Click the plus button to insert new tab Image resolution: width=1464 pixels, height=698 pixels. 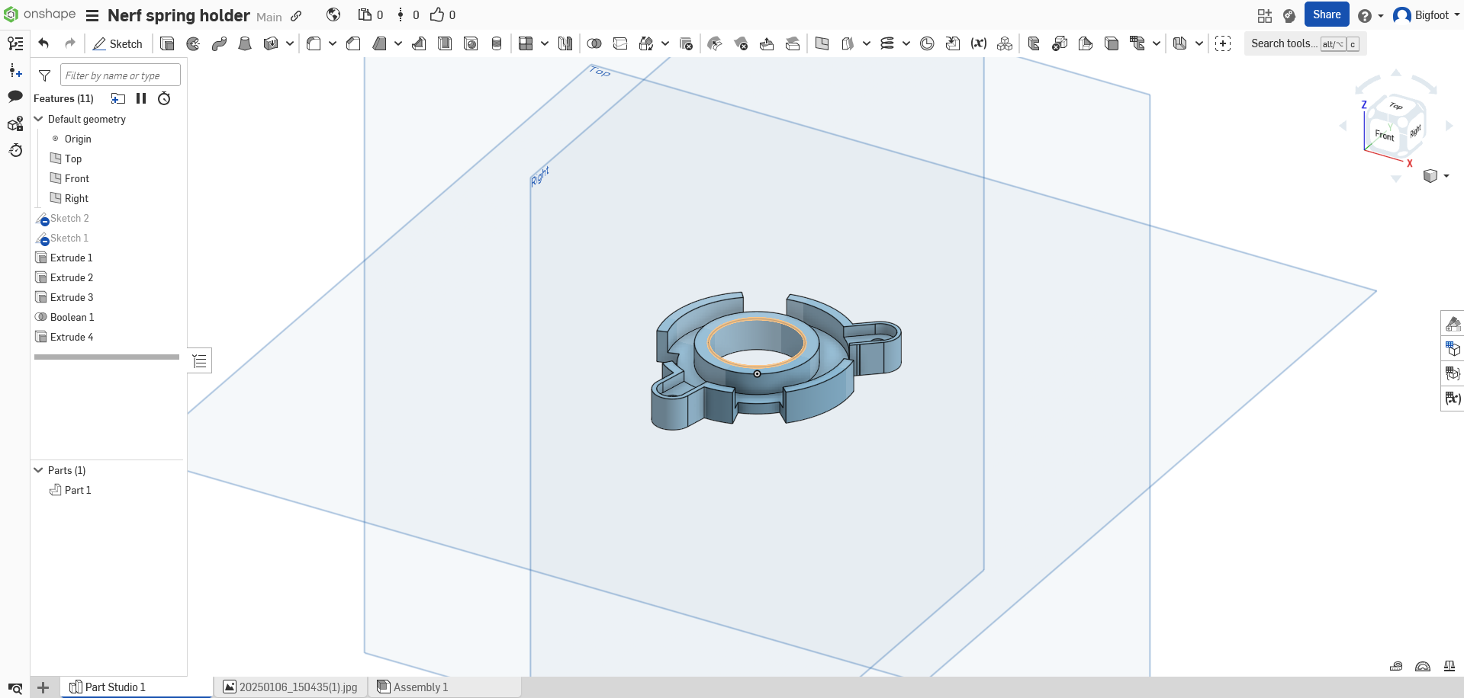pos(43,687)
